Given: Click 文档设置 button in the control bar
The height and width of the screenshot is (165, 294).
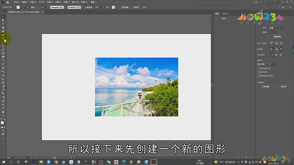Looking at the screenshot, I should 125,7.
